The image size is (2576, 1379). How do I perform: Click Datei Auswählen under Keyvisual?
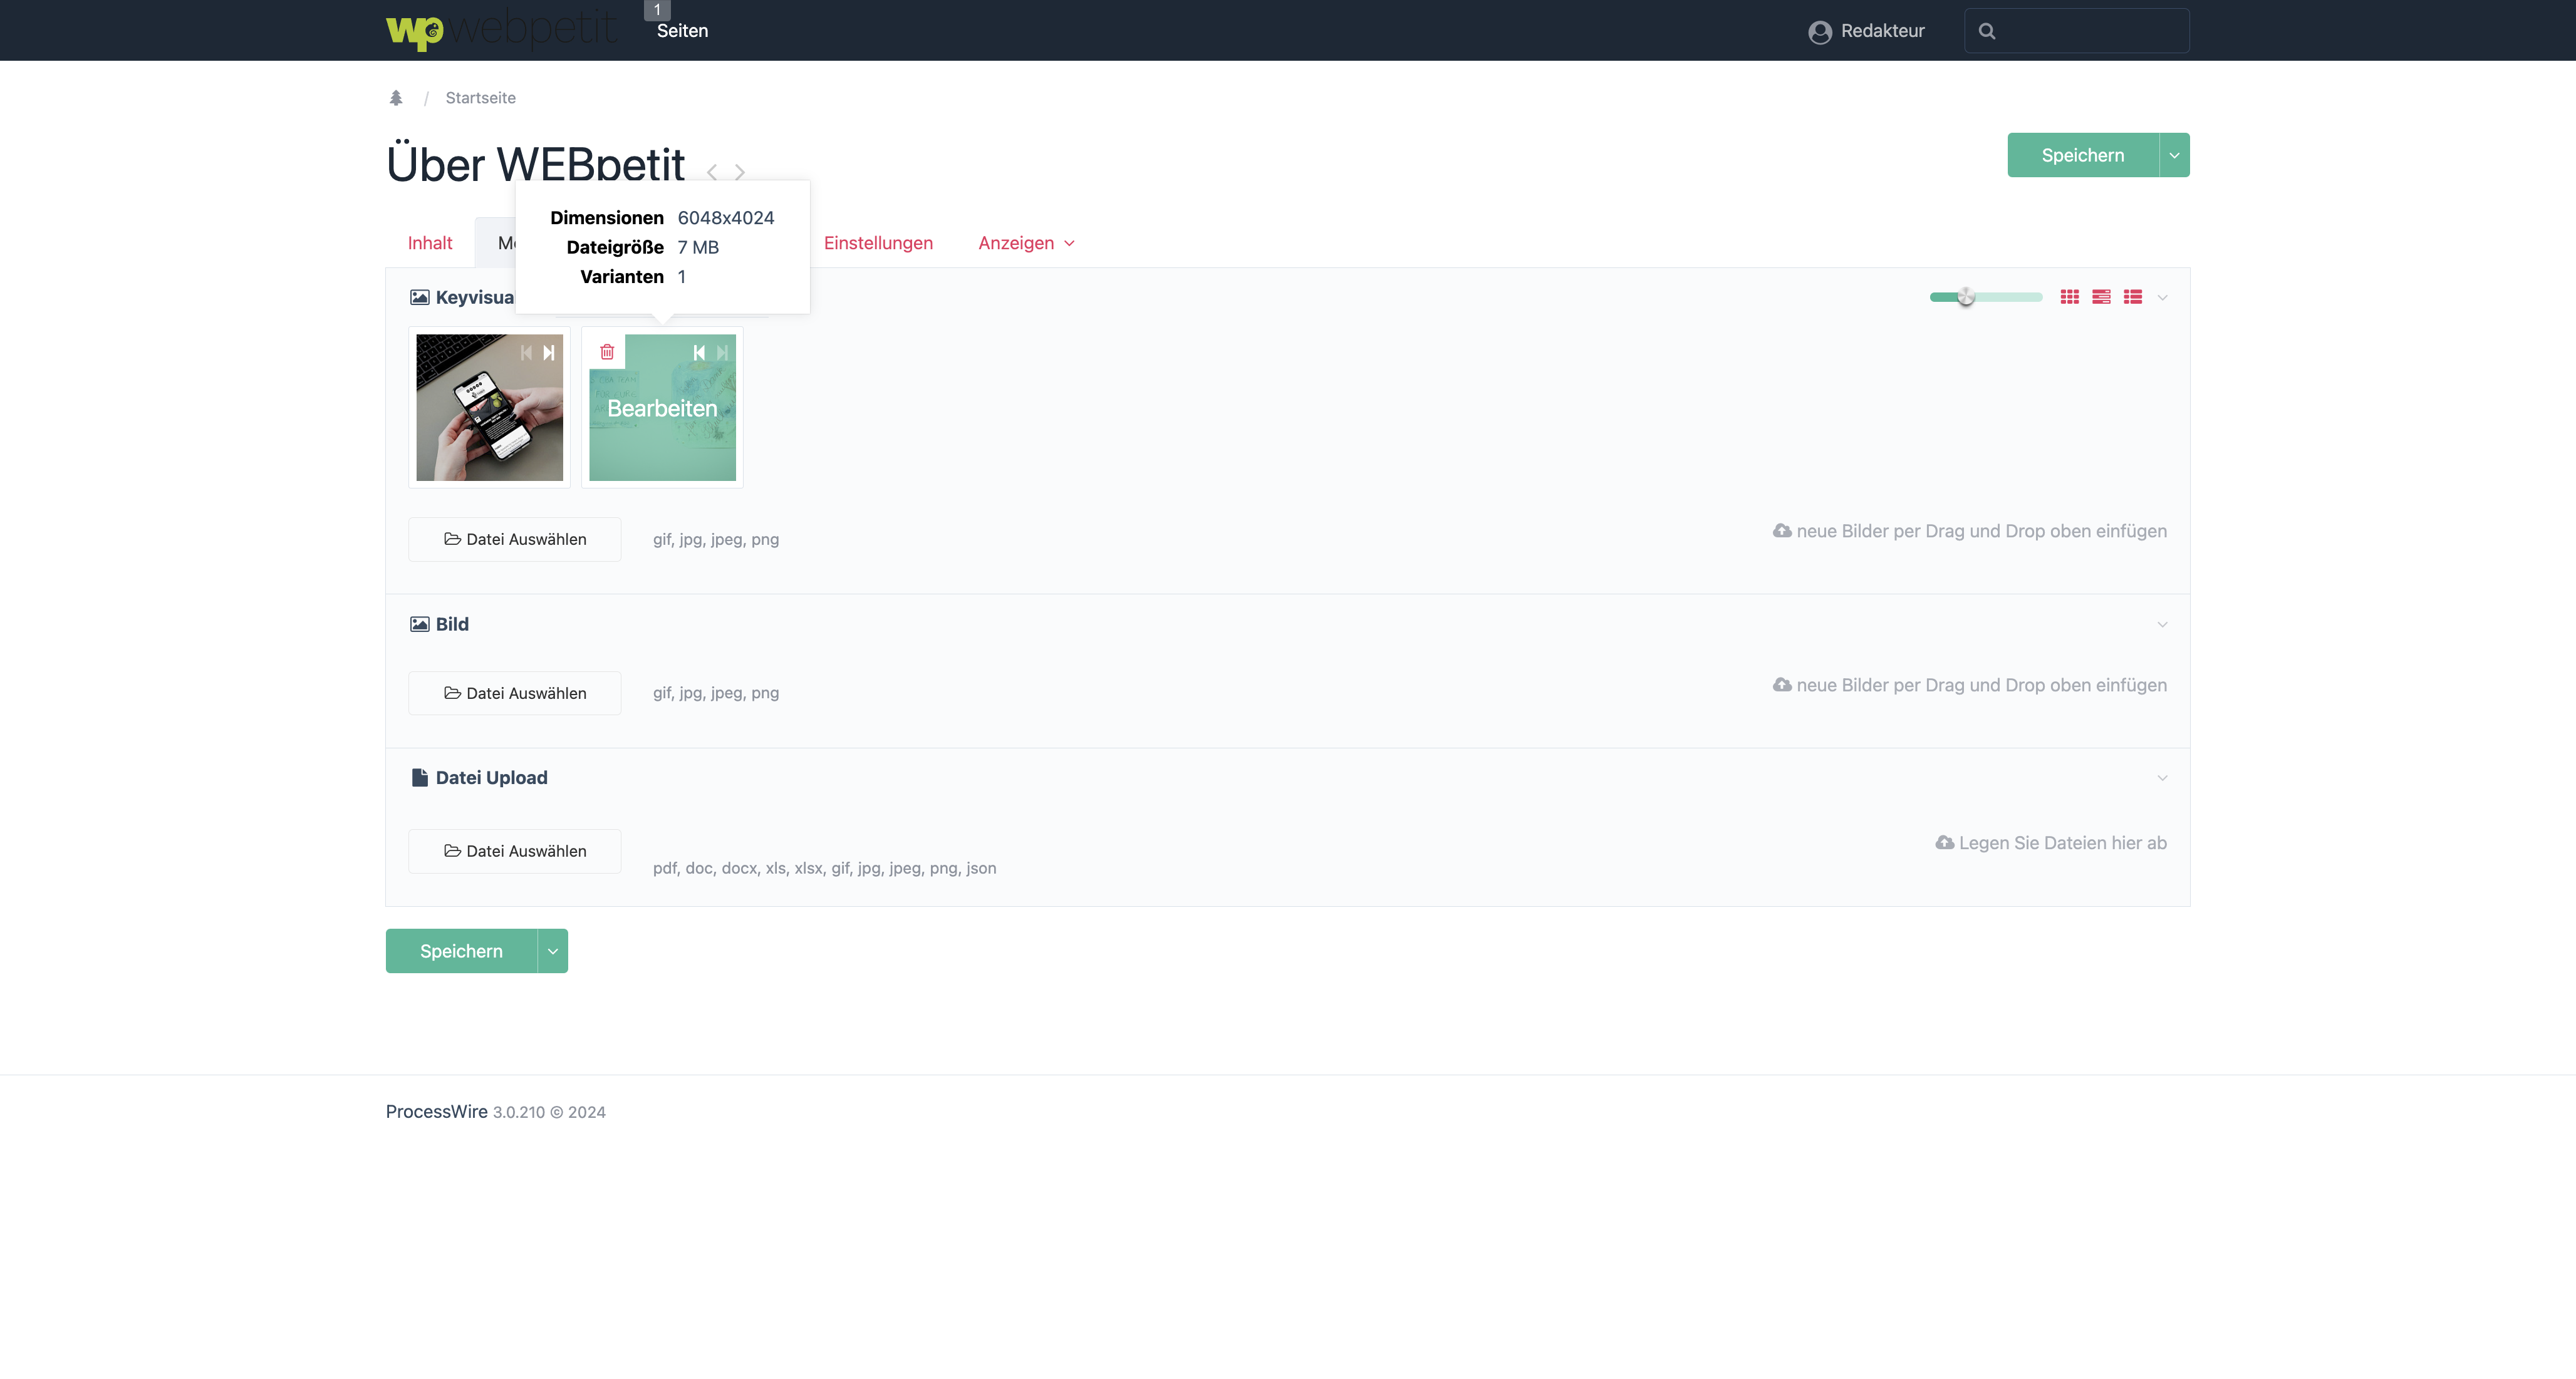514,539
